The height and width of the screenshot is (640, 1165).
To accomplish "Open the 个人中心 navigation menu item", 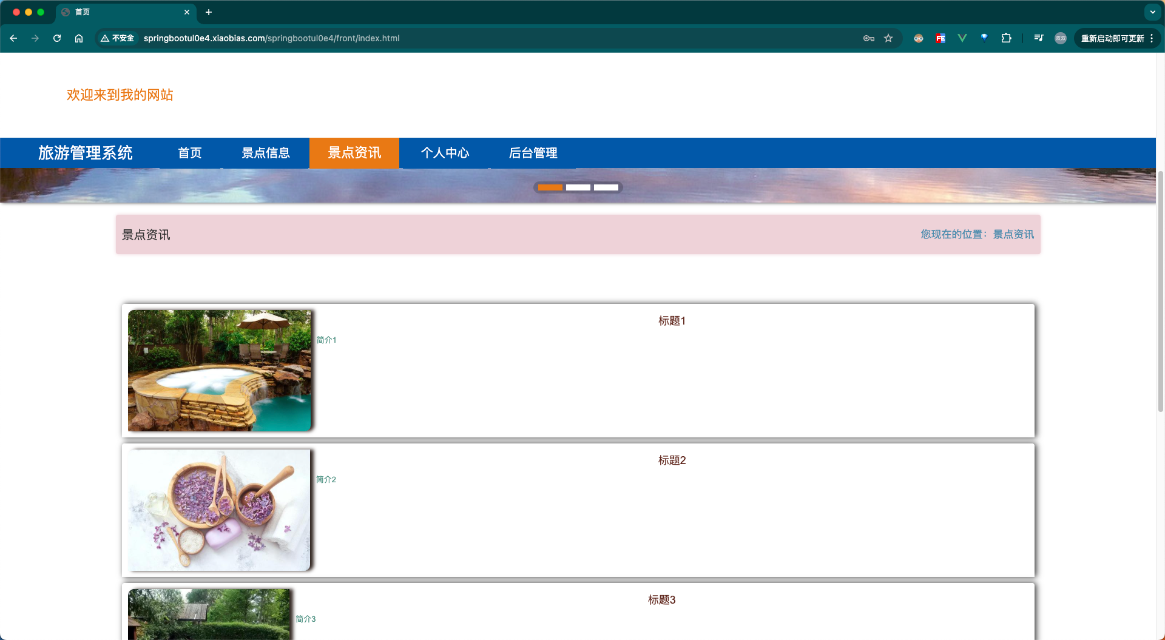I will tap(445, 153).
